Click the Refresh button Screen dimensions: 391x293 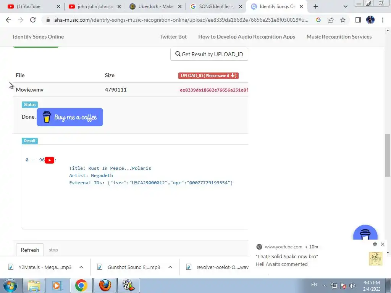[30, 250]
